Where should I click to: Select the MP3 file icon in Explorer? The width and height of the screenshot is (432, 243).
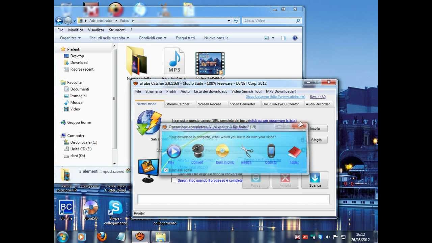[174, 61]
